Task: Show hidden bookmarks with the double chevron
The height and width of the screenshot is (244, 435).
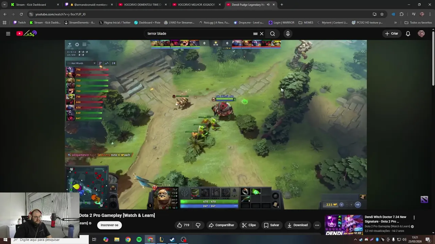Action: point(395,23)
